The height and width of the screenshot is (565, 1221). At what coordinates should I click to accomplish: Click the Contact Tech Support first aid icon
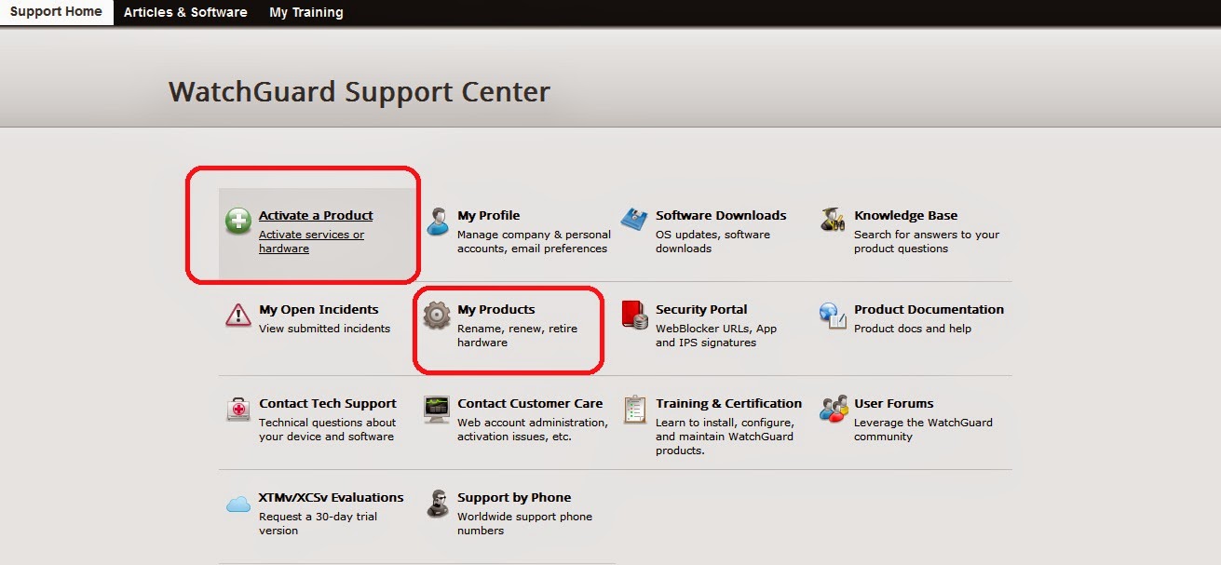point(236,410)
